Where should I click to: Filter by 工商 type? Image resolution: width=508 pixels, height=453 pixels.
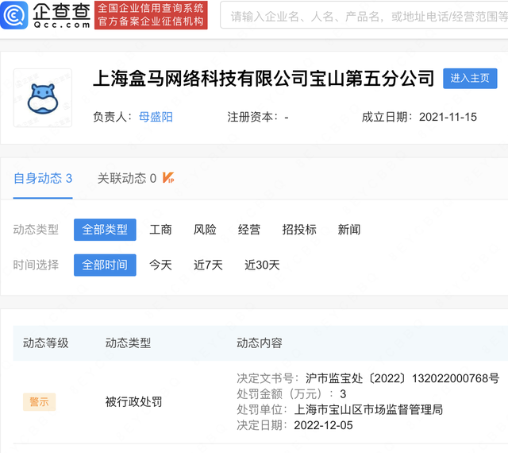coord(160,230)
